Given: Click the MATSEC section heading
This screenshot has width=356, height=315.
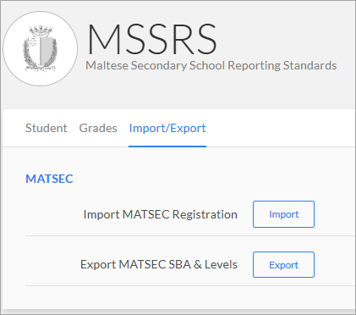Looking at the screenshot, I should (x=49, y=179).
